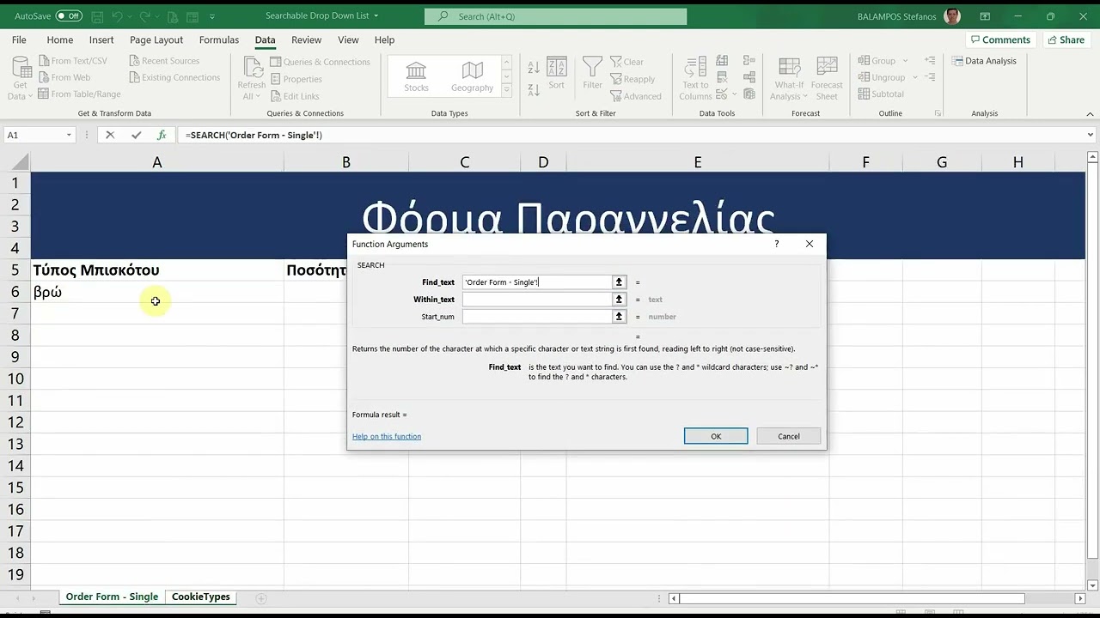Cancel formula entry with X icon

[110, 135]
